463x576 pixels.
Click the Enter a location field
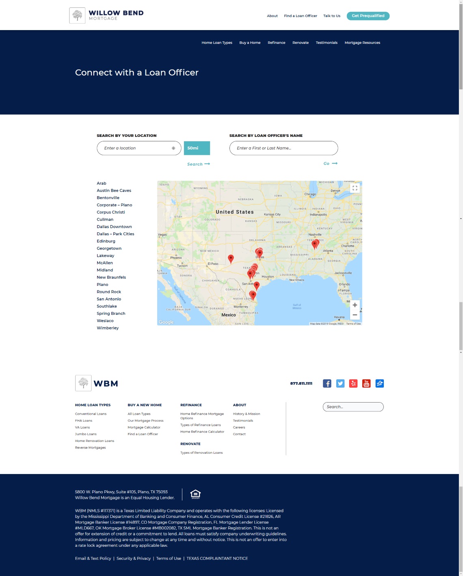pos(139,148)
